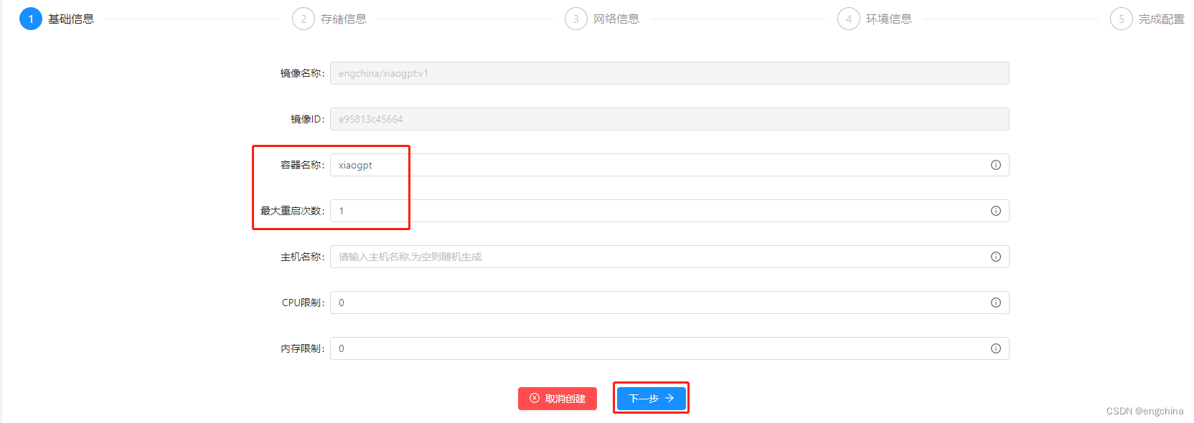Select step 4 circle 环境信息

(x=849, y=19)
